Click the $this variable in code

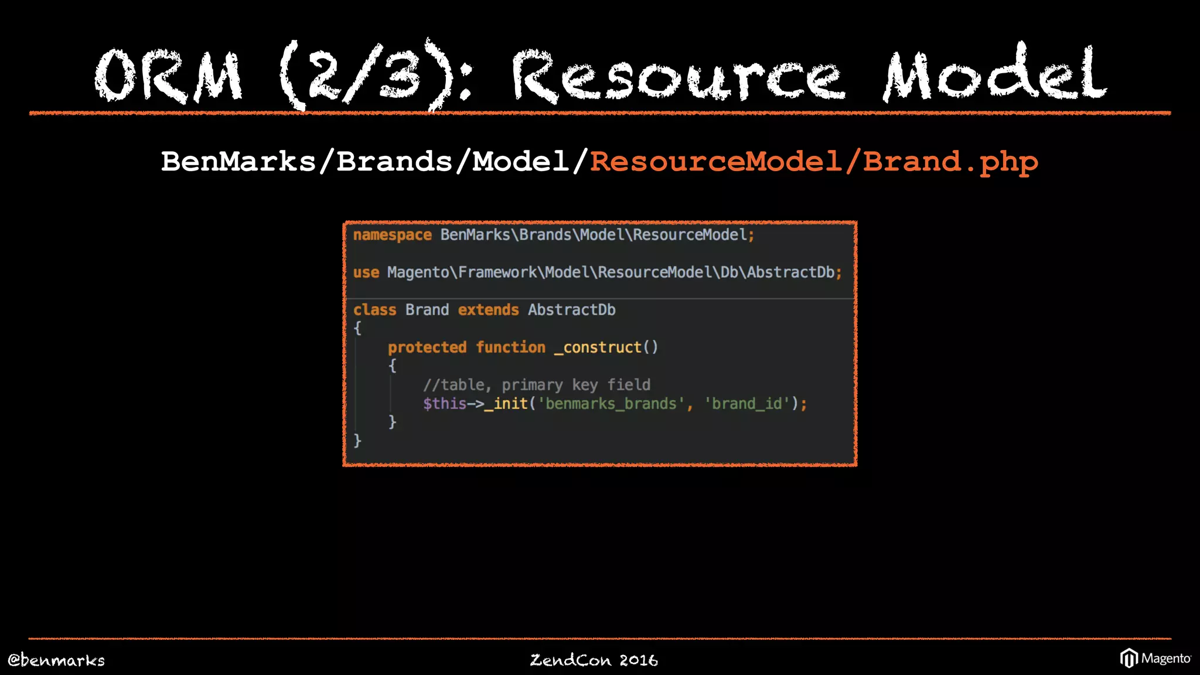444,404
